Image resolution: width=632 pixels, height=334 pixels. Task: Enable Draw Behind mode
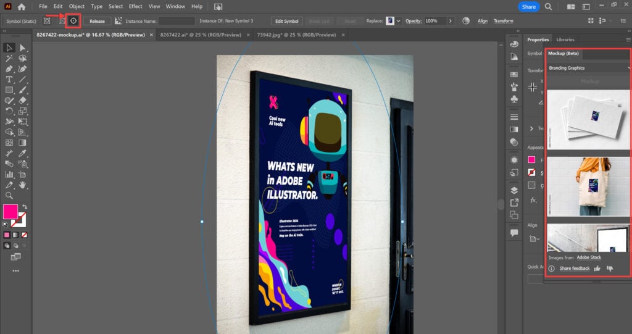click(15, 245)
